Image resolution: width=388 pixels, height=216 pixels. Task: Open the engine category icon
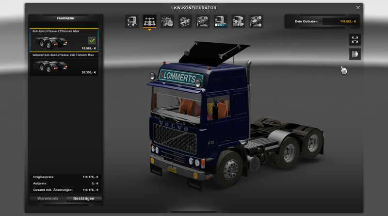[x=167, y=21]
